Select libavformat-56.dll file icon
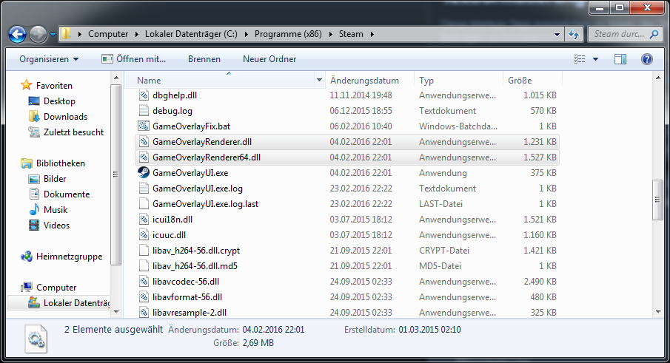Image resolution: width=670 pixels, height=363 pixels. tap(144, 297)
